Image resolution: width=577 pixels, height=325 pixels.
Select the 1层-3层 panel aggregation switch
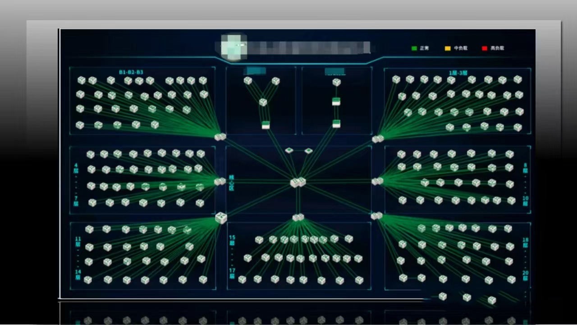pyautogui.click(x=378, y=139)
